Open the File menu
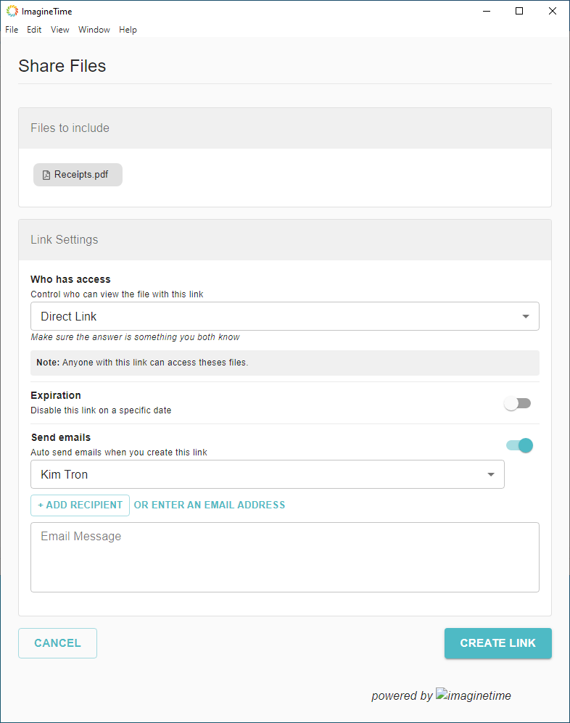This screenshot has width=570, height=723. 12,30
